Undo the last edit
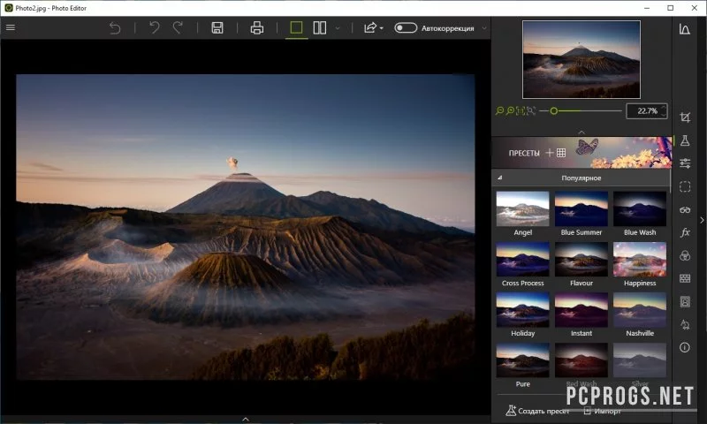The image size is (707, 424). point(154,28)
